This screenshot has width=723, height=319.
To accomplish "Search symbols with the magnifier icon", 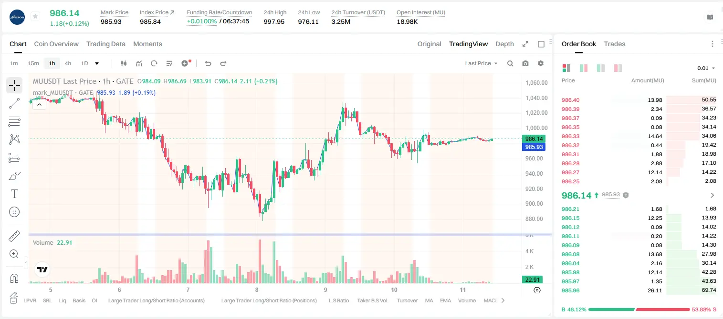I will [x=510, y=63].
